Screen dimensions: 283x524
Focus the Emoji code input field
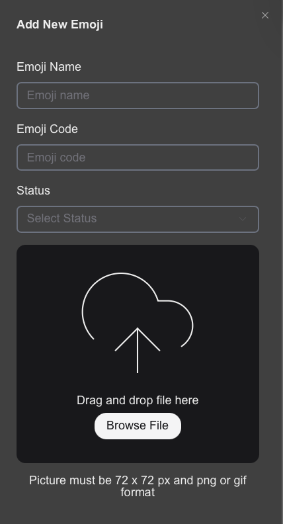tap(138, 157)
